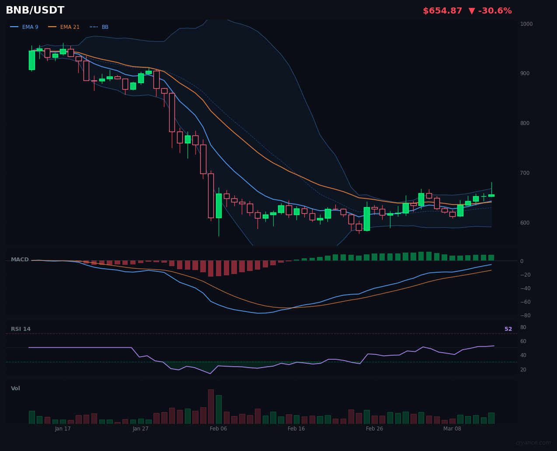The image size is (557, 451).
Task: Select the MACD panel label
Action: pos(19,259)
